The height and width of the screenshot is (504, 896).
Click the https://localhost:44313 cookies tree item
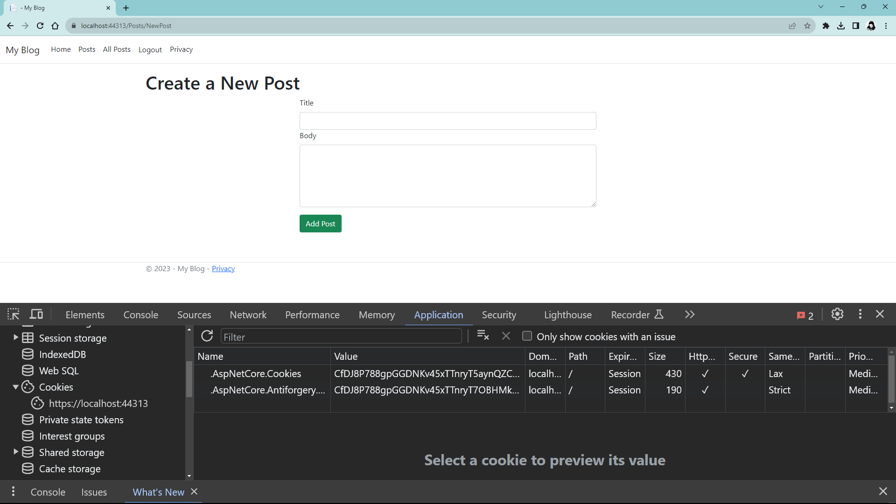coord(98,403)
